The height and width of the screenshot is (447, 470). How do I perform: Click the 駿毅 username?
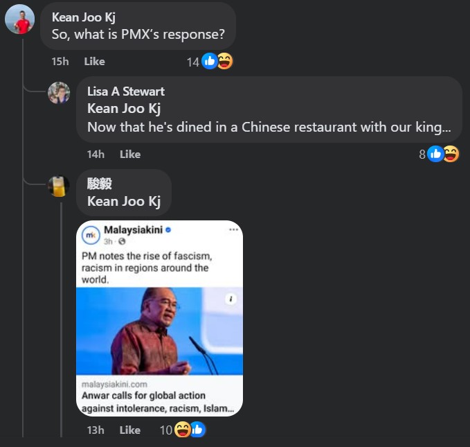pyautogui.click(x=100, y=184)
